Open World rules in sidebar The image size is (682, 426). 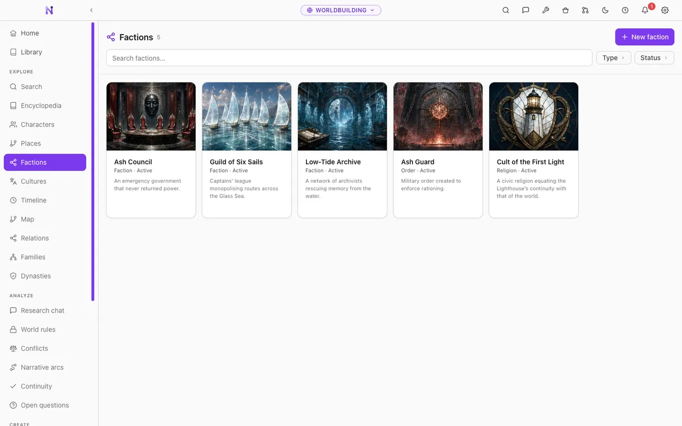click(x=45, y=330)
